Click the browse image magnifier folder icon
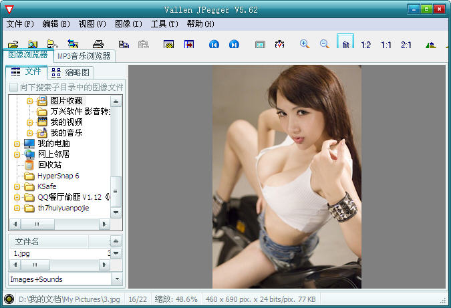This screenshot has width=451, height=308. click(33, 44)
